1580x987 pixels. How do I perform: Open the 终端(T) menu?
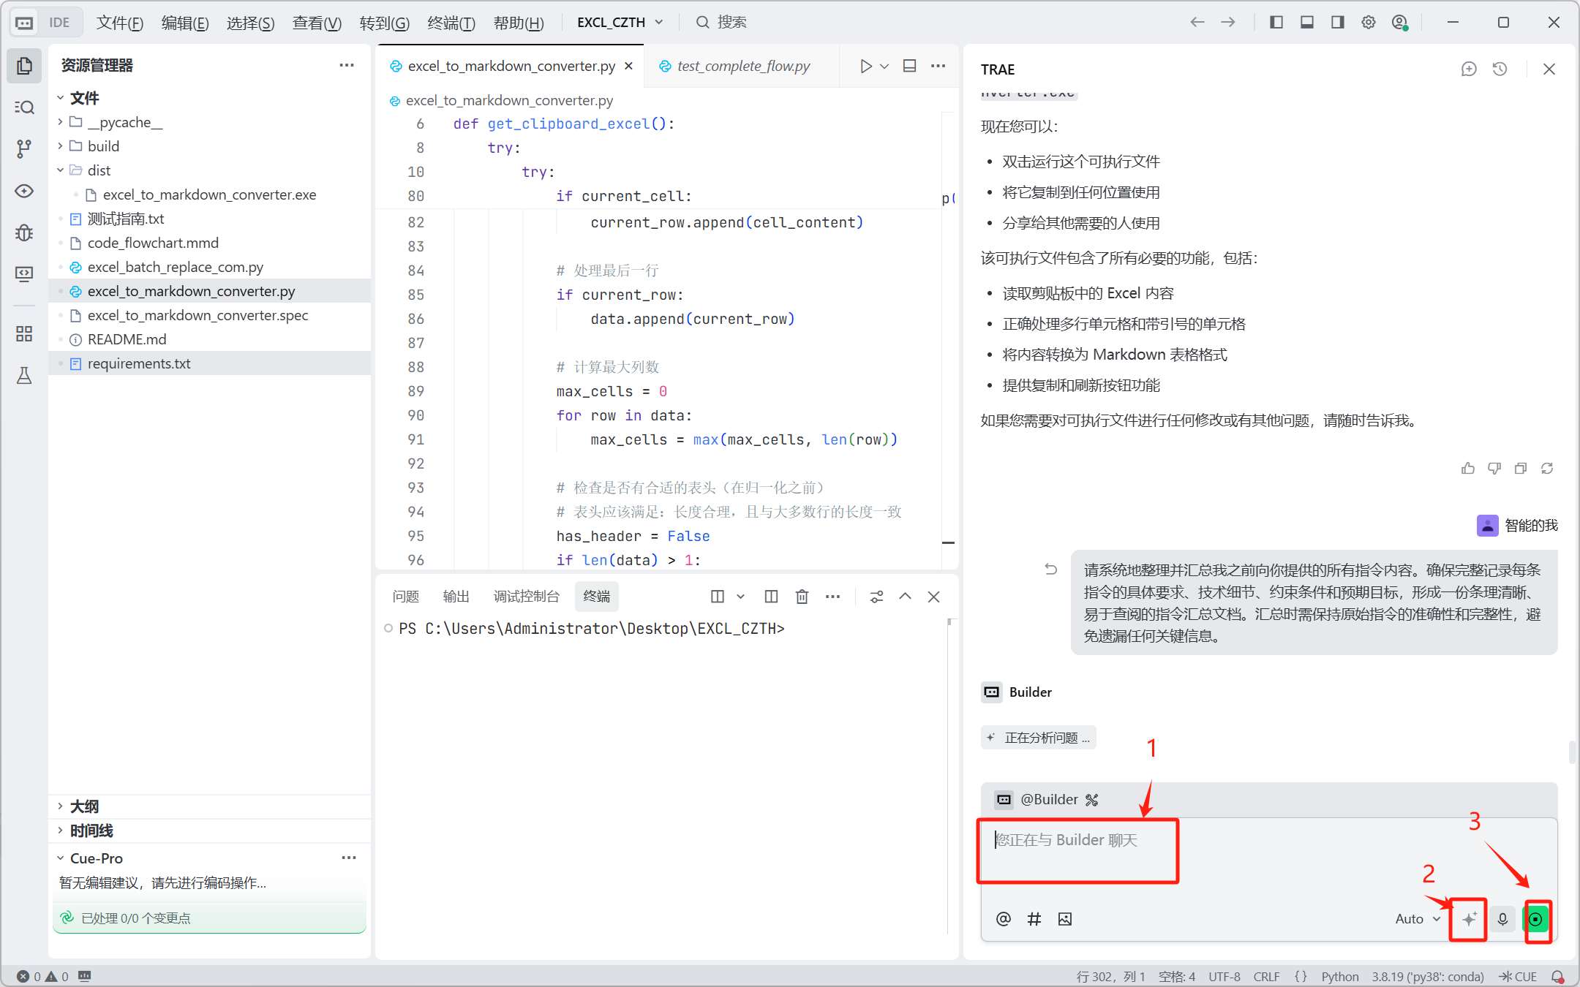(451, 23)
